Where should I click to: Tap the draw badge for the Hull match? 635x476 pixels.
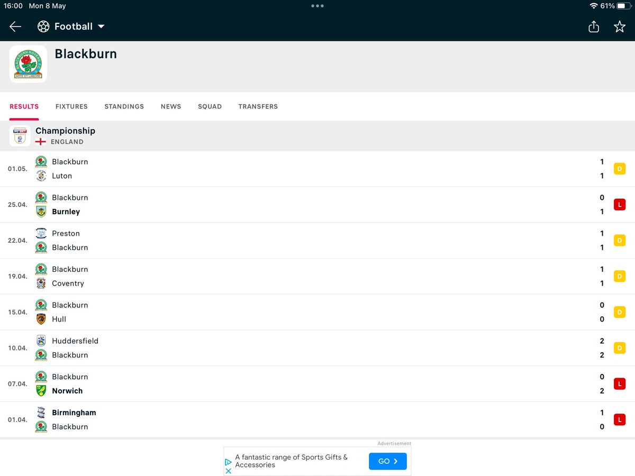pos(620,312)
